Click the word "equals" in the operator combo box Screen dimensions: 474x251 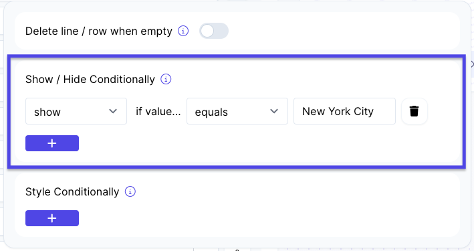tap(211, 112)
